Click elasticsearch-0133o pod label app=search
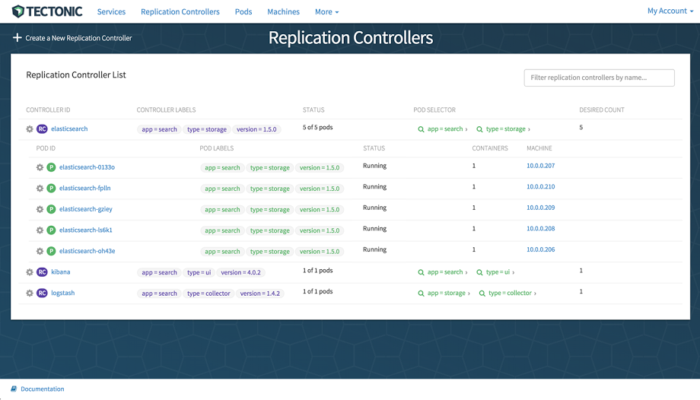The image size is (700, 400). [222, 168]
